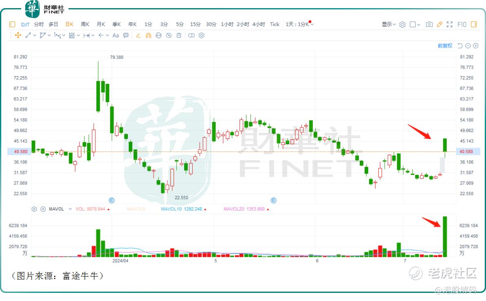Click the linked-drawings sync icon

click(158, 35)
